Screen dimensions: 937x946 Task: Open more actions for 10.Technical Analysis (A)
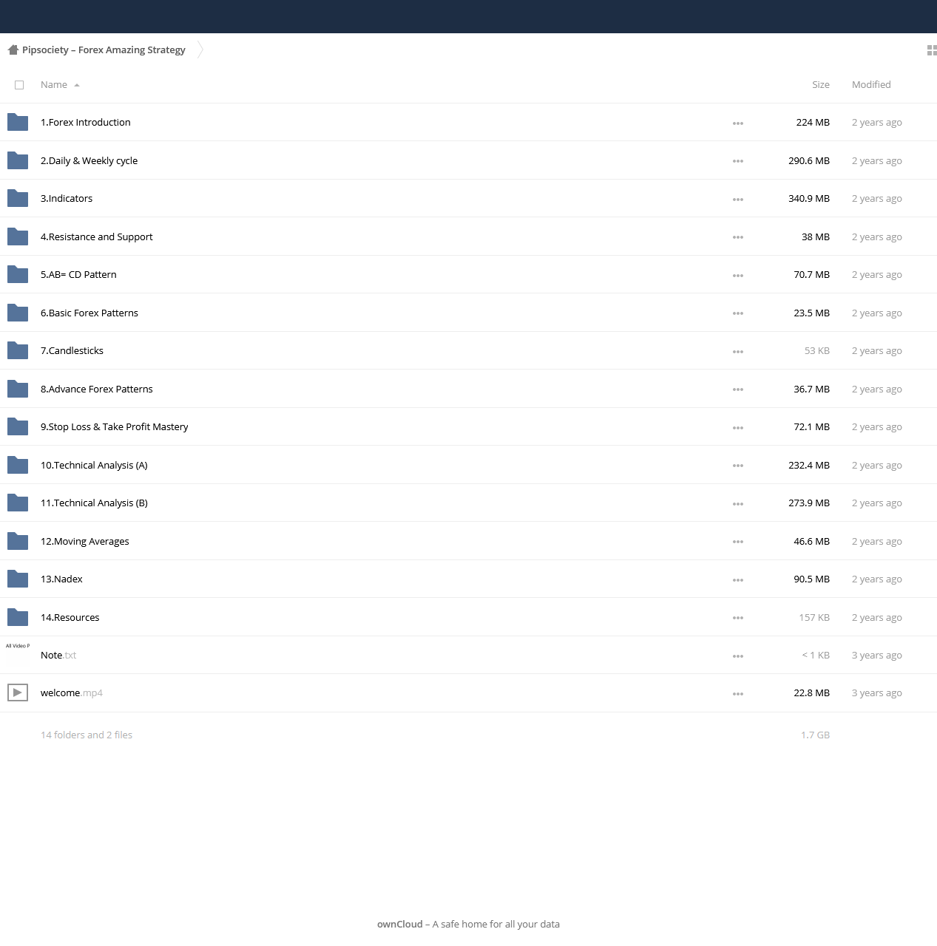(738, 466)
